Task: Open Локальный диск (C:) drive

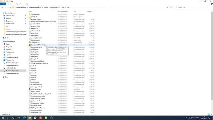Action: click(x=12, y=63)
